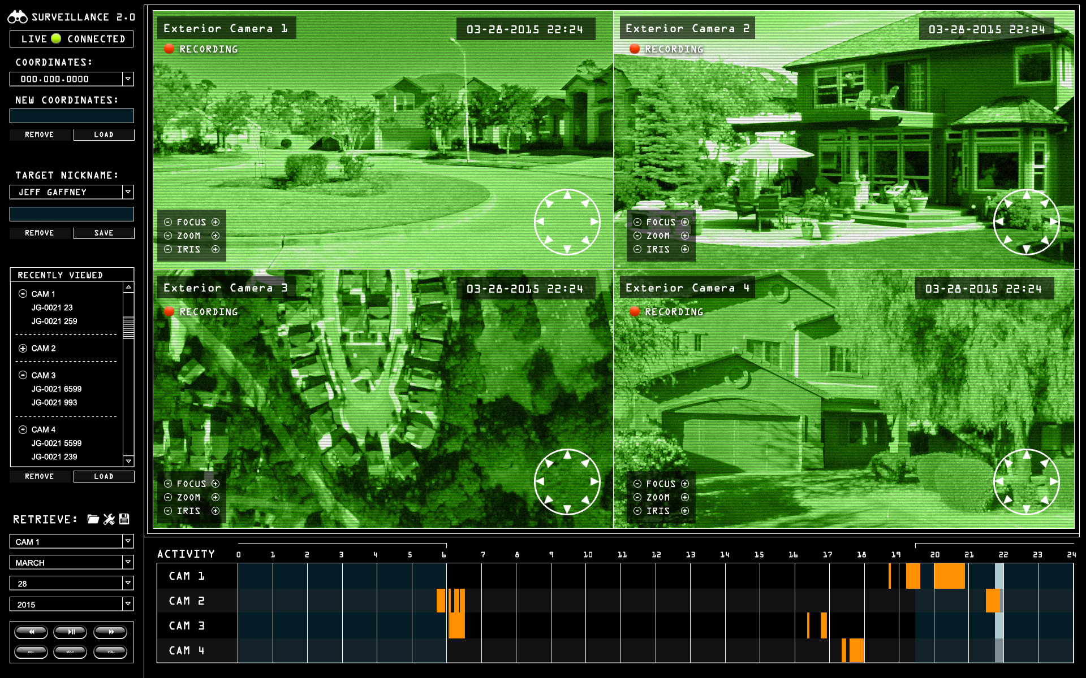This screenshot has height=678, width=1086.
Task: Increase iris on Exterior Camera 3
Action: click(x=216, y=511)
